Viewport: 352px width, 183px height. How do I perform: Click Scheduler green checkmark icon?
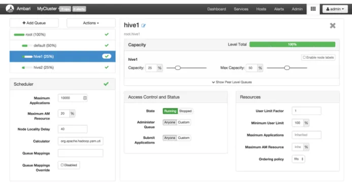click(x=106, y=84)
